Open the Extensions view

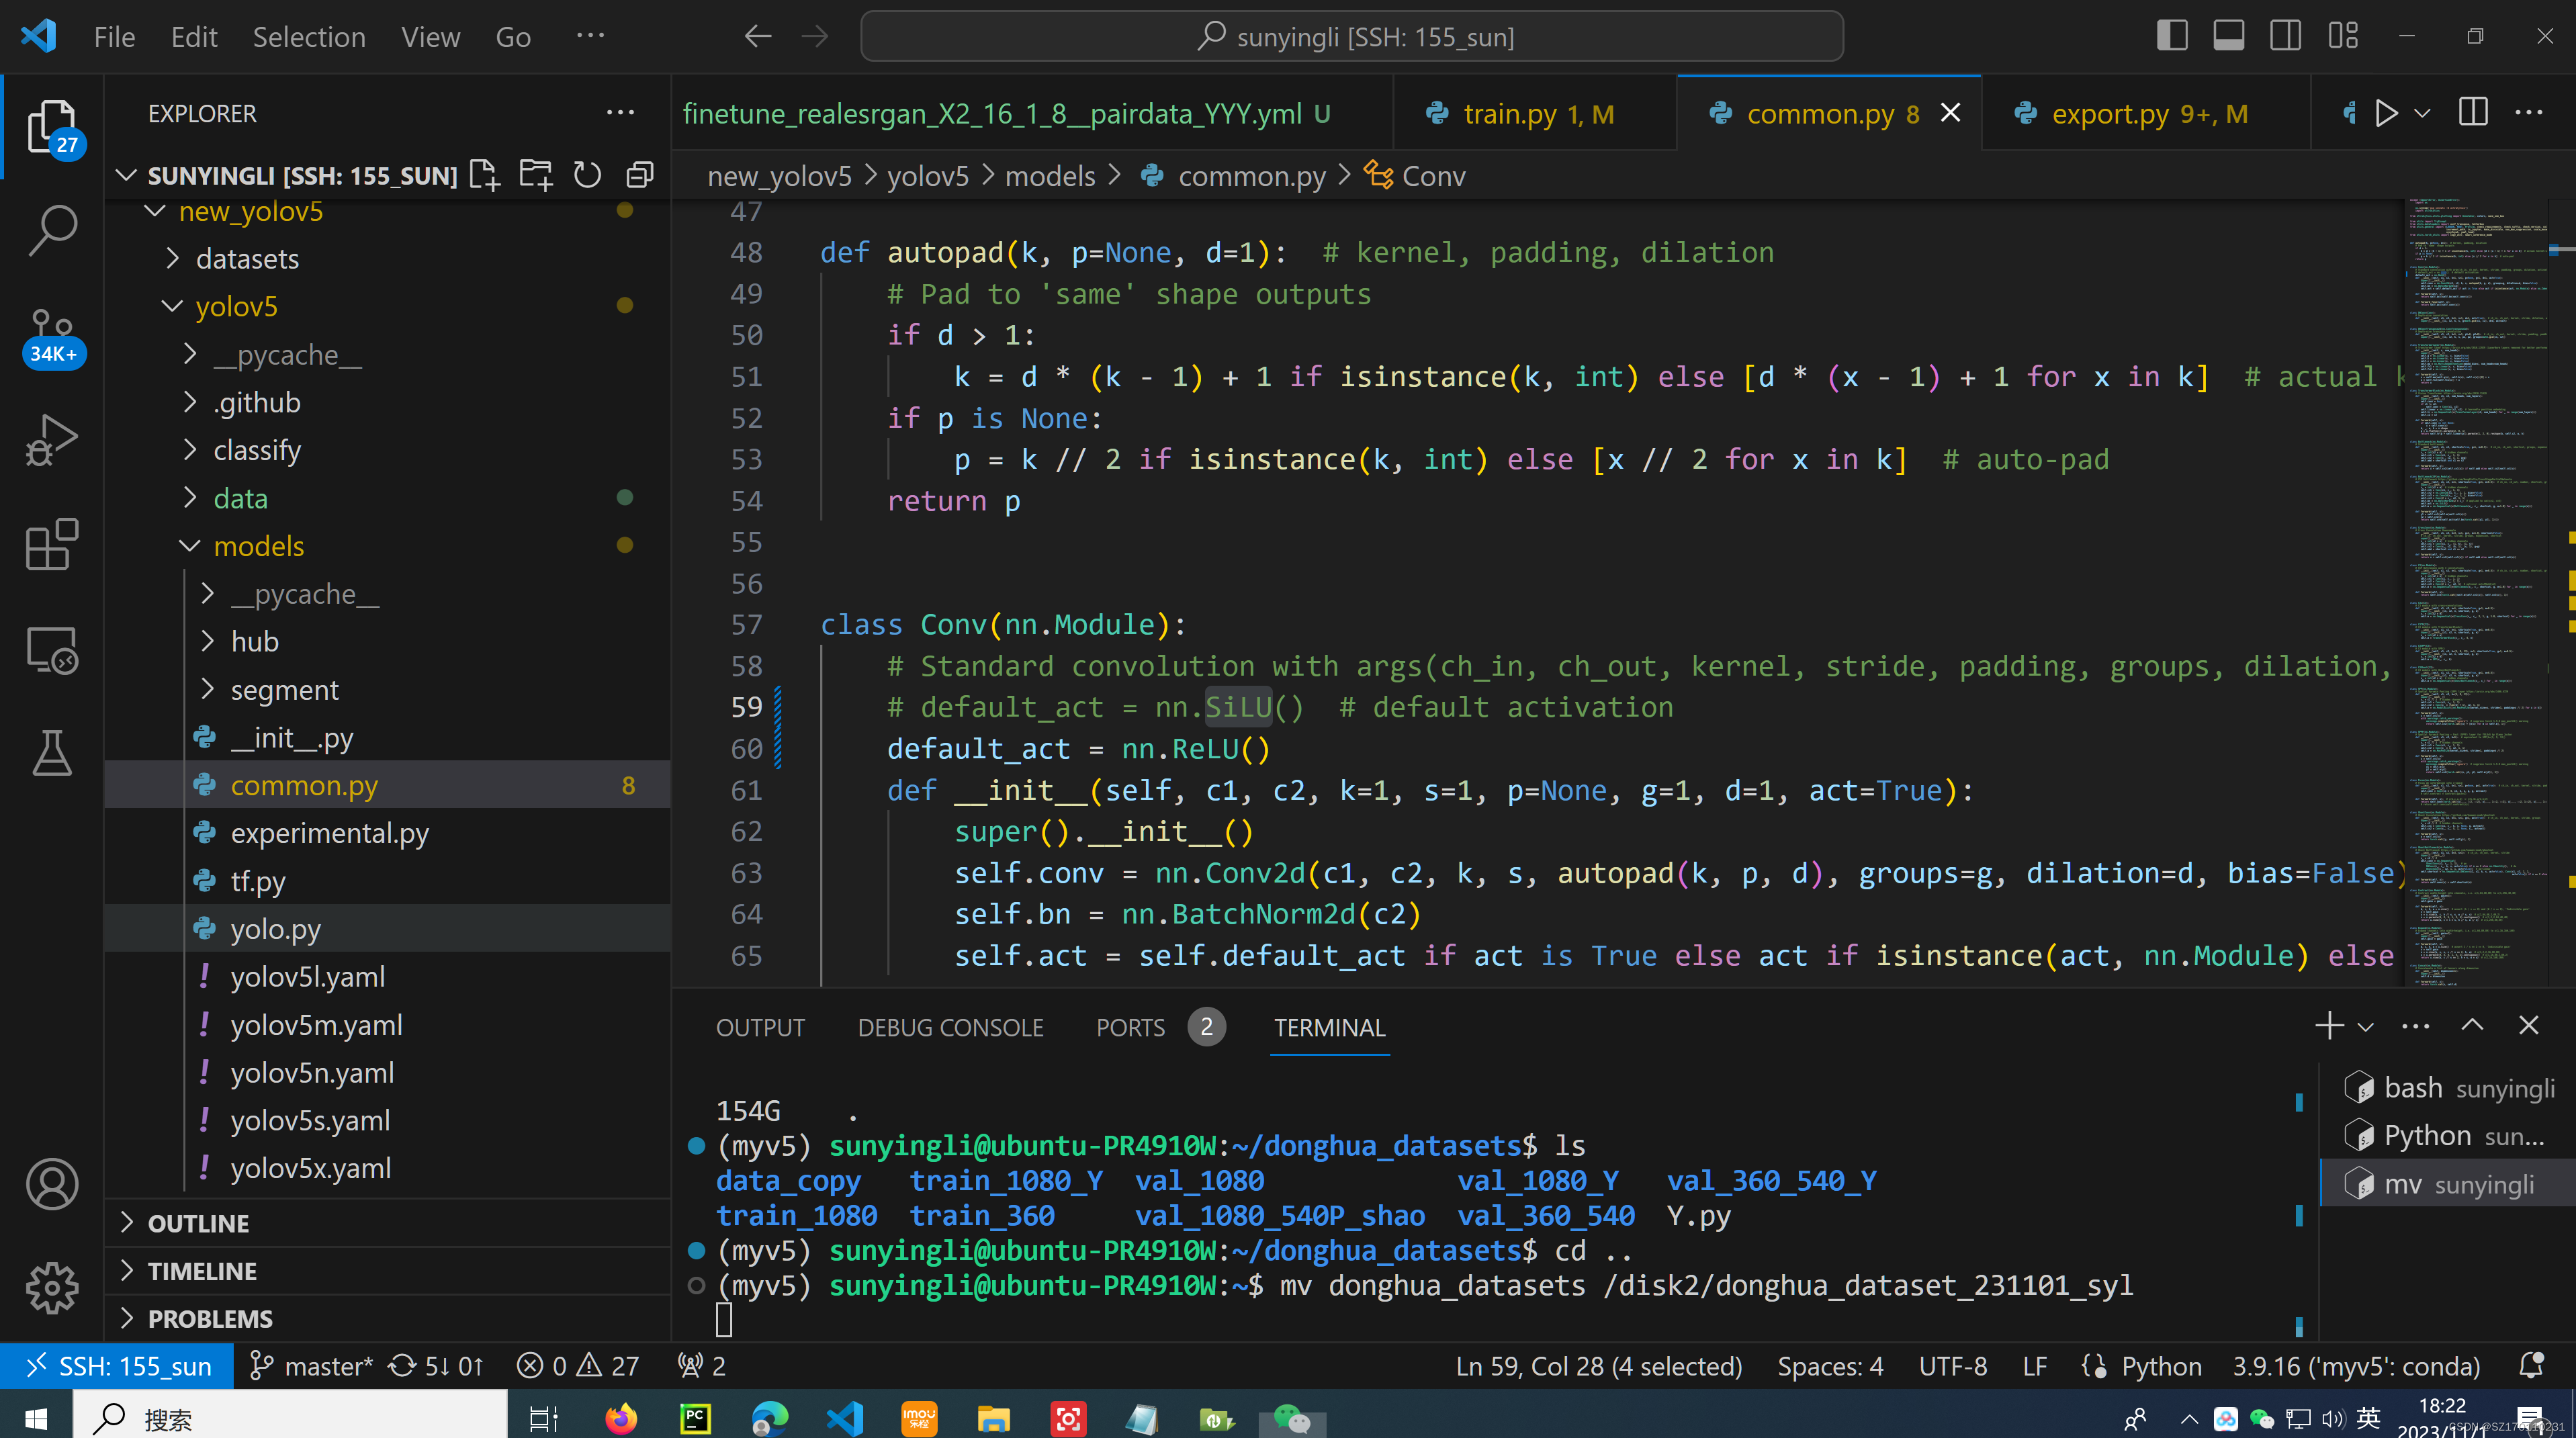pyautogui.click(x=52, y=545)
